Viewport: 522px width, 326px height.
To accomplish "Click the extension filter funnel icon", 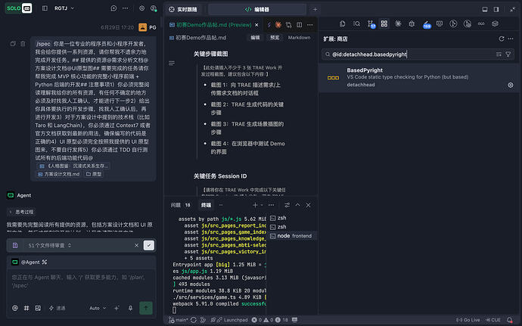I will pos(508,54).
